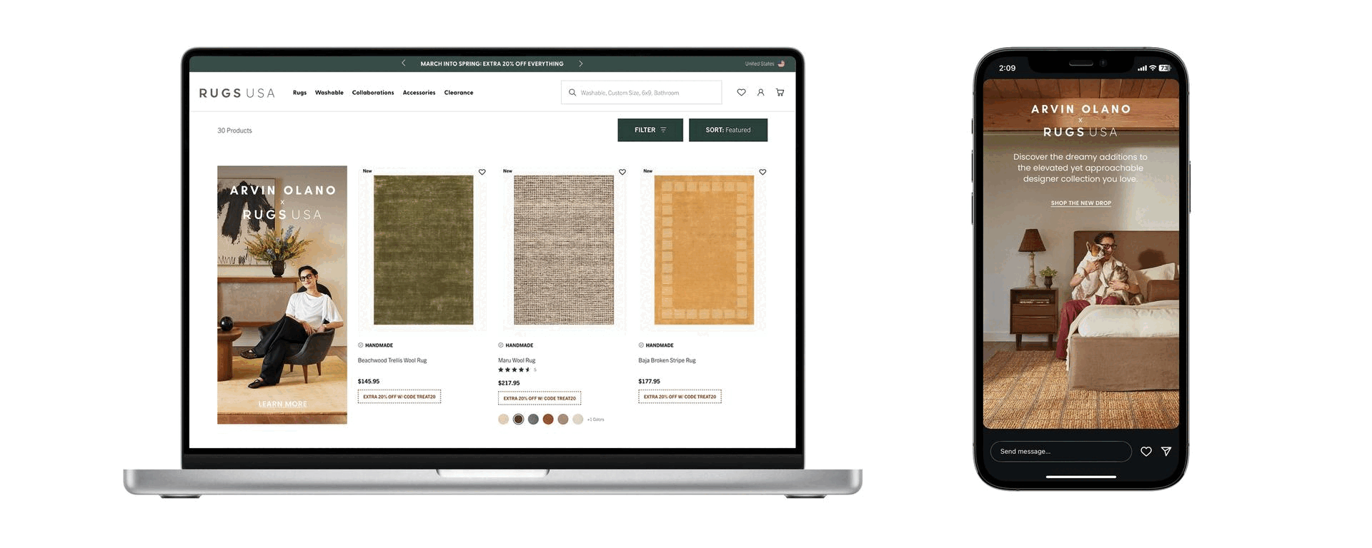Open wishlist heart icon in site header

pyautogui.click(x=742, y=93)
